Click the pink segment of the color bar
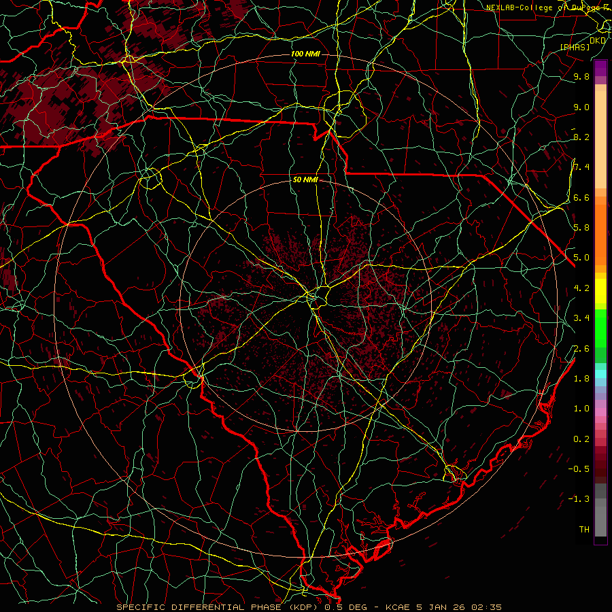The height and width of the screenshot is (612, 612). (600, 412)
